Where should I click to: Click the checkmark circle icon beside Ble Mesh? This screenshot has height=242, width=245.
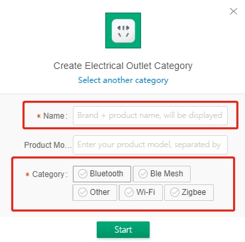click(x=143, y=174)
